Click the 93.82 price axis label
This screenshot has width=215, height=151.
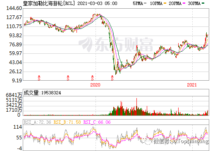click(x=15, y=36)
